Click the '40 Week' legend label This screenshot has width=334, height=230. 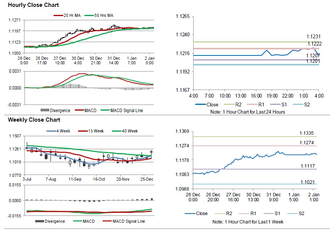pos(130,131)
